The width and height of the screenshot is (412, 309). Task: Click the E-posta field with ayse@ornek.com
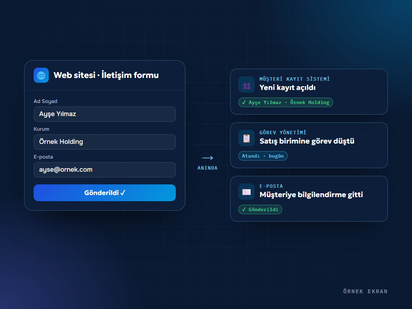coord(105,170)
